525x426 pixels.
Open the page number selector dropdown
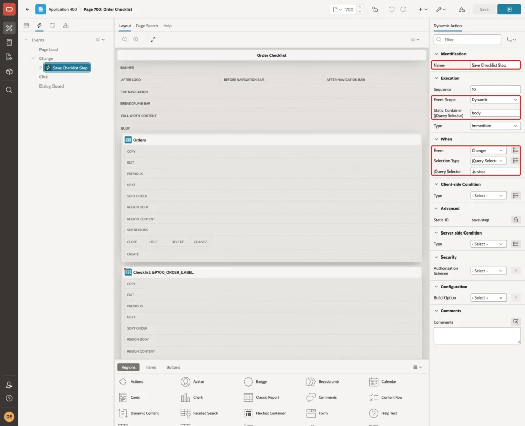click(x=337, y=9)
